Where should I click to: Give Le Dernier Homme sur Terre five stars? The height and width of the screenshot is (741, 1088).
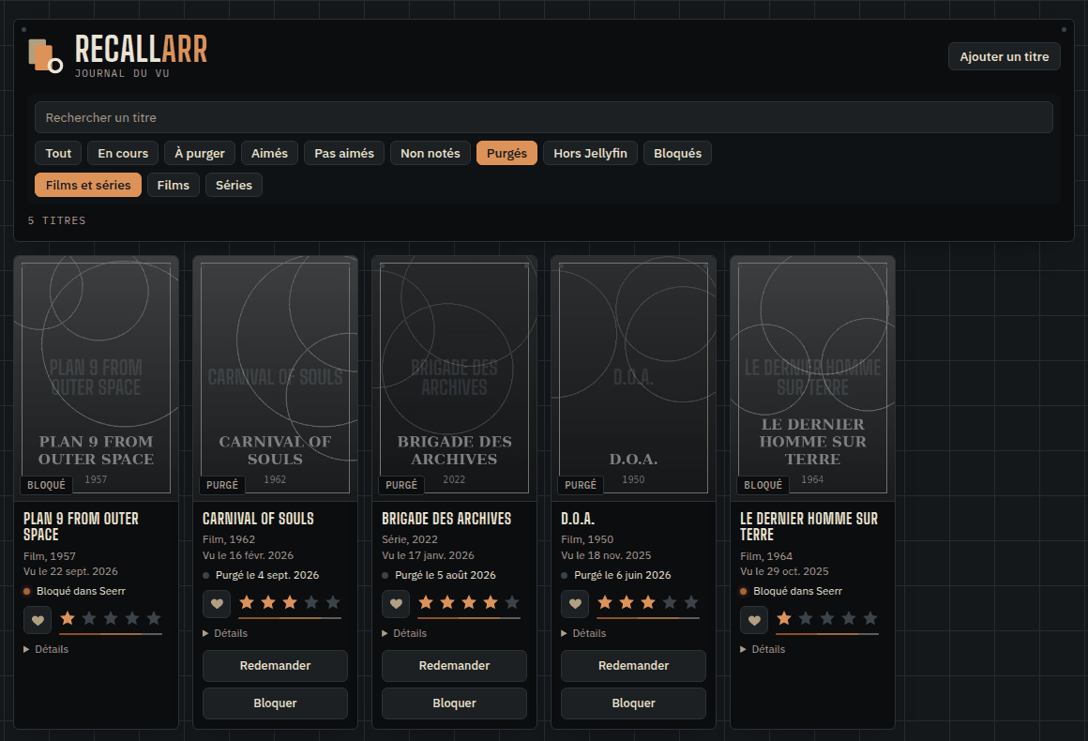[x=870, y=618]
